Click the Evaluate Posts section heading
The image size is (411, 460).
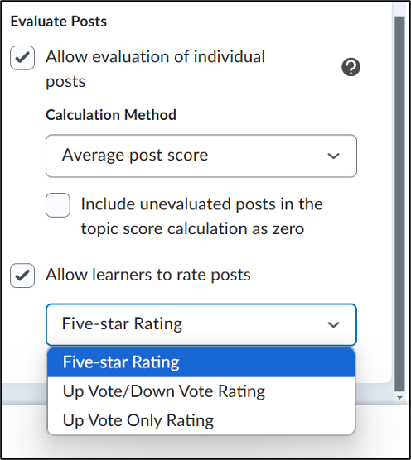pos(59,22)
